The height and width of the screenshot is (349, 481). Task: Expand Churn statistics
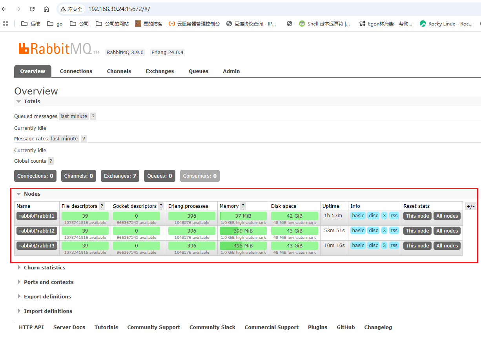[42, 268]
